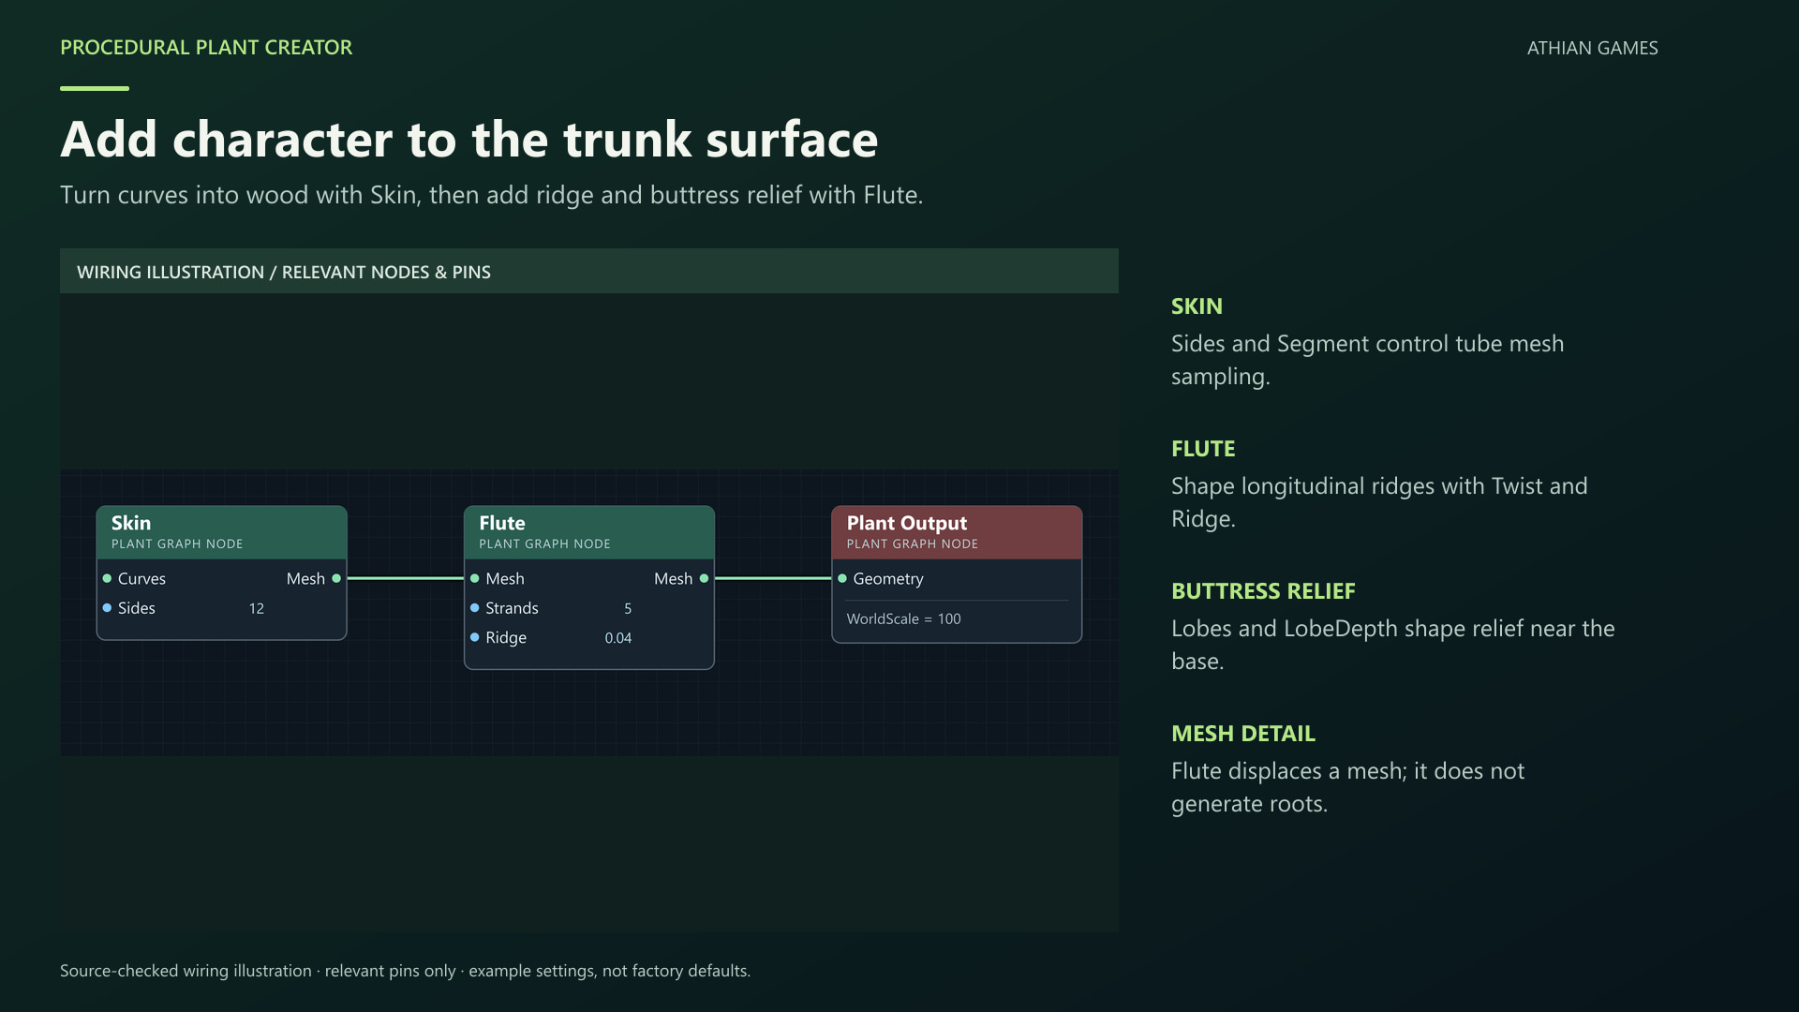
Task: Click the slide title Add character to the trunk surface
Action: click(469, 140)
